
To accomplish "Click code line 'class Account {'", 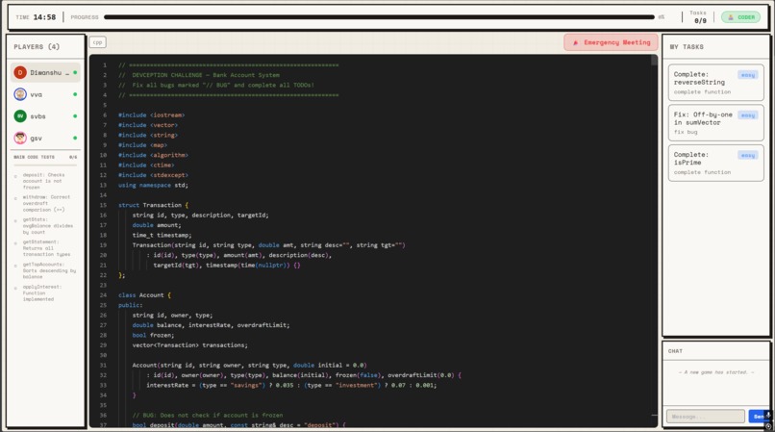I will [x=144, y=295].
